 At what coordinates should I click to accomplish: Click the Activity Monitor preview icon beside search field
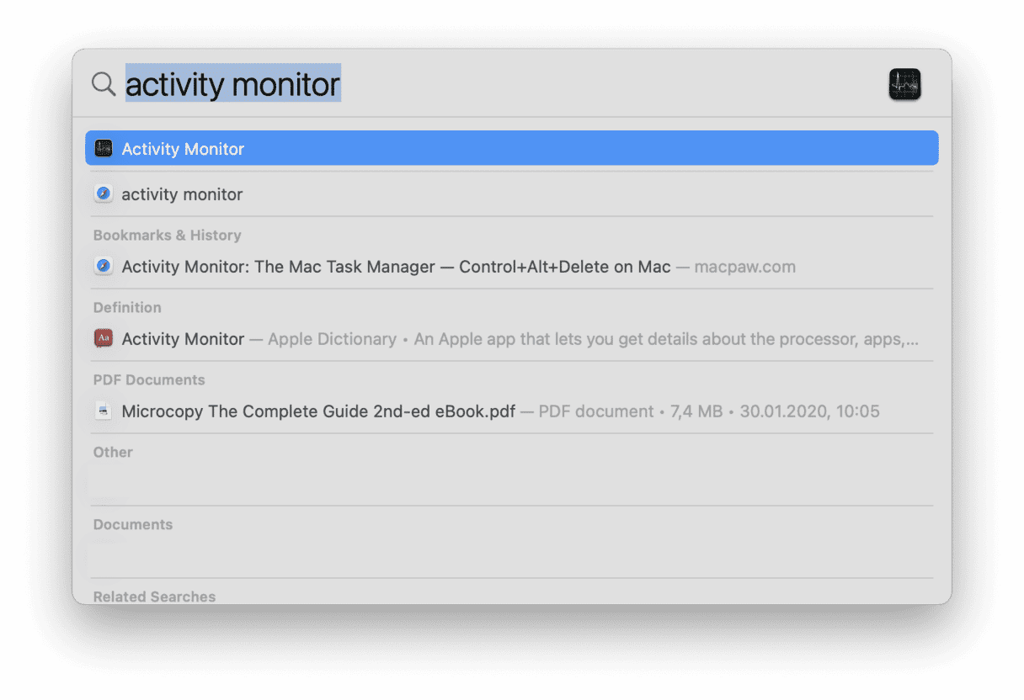pyautogui.click(x=904, y=85)
